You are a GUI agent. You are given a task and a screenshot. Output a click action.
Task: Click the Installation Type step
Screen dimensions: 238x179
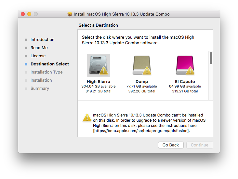(46, 72)
